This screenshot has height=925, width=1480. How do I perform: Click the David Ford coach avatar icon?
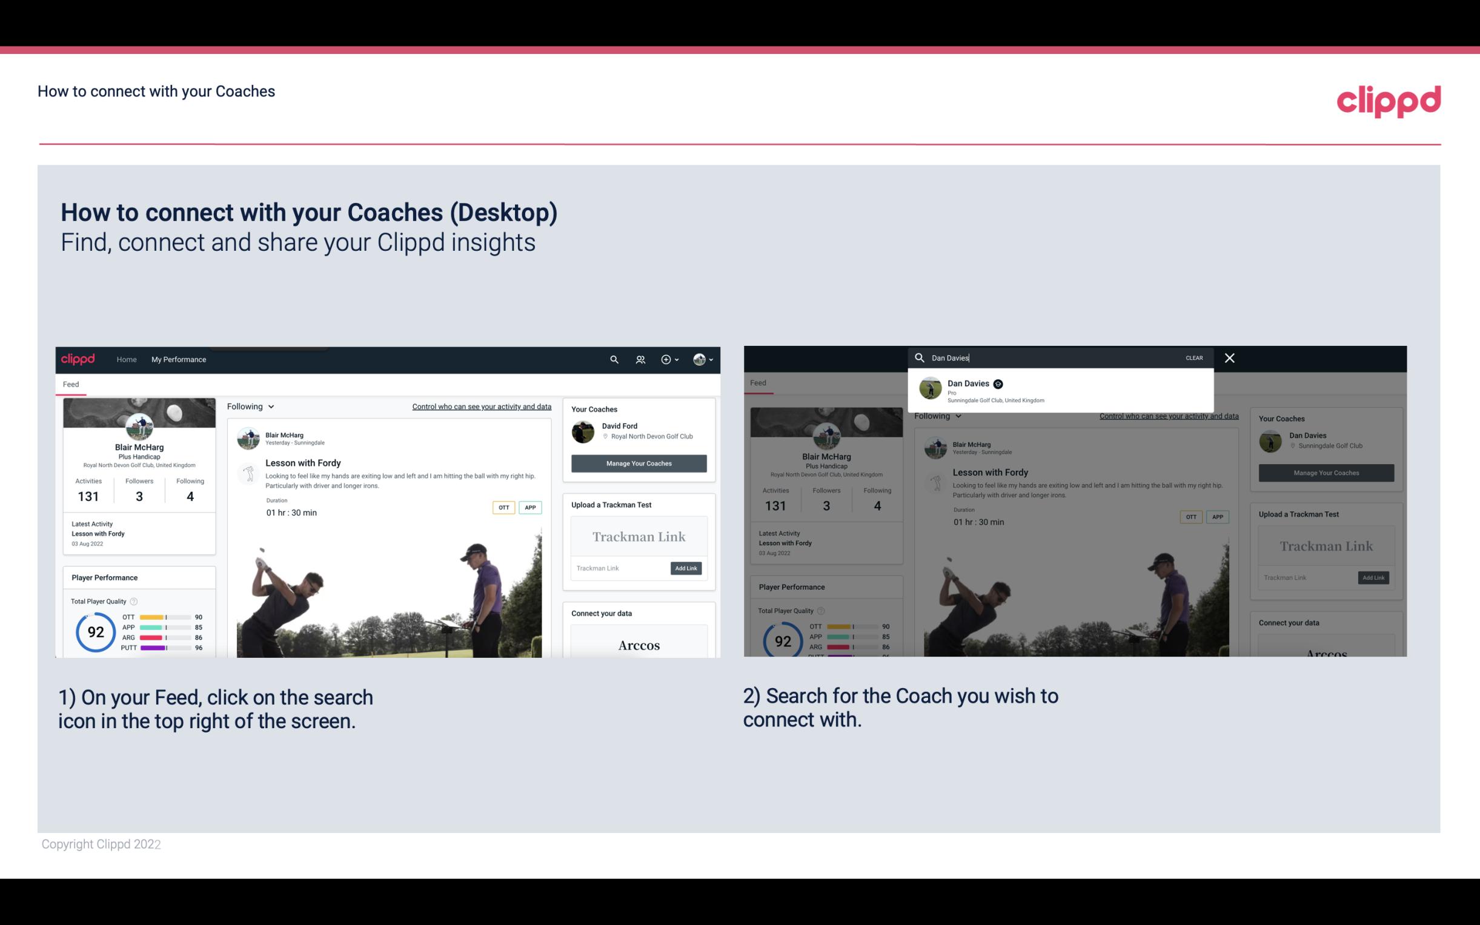click(584, 431)
